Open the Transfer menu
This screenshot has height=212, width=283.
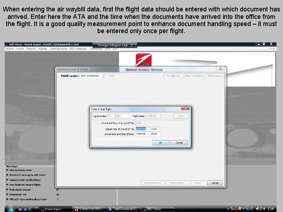click(x=31, y=49)
